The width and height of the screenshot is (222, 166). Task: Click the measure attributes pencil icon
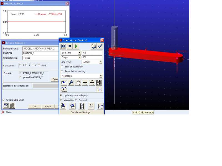click(6, 106)
